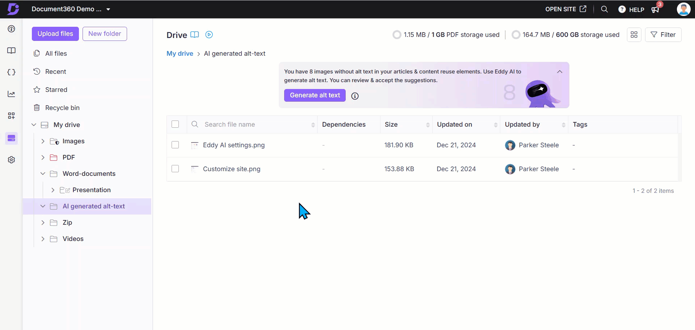Open Documentation book icon in left rail
The height and width of the screenshot is (330, 695).
click(11, 51)
